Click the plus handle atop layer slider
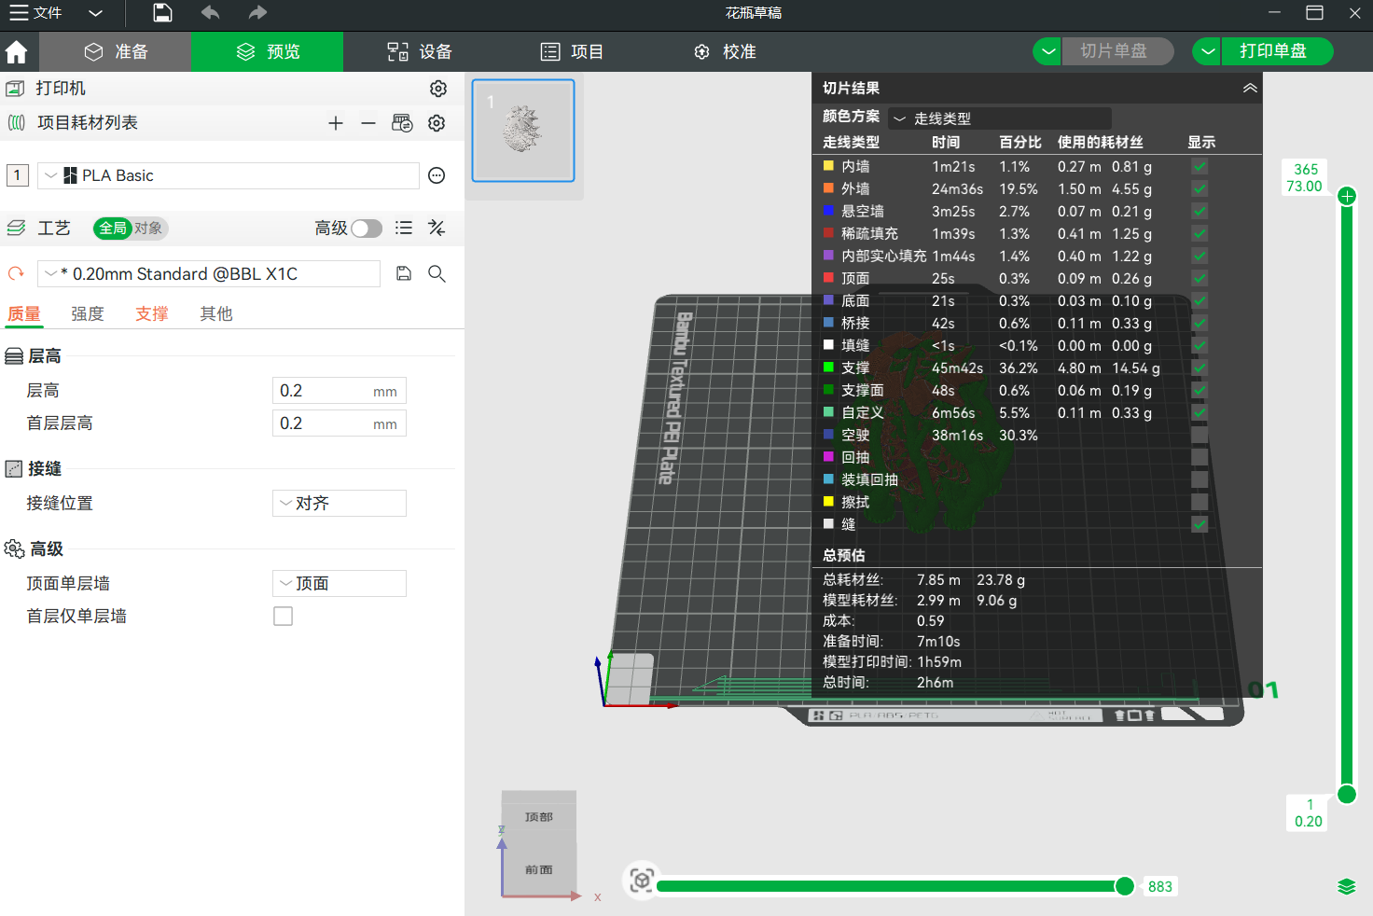The height and width of the screenshot is (916, 1373). [x=1347, y=196]
